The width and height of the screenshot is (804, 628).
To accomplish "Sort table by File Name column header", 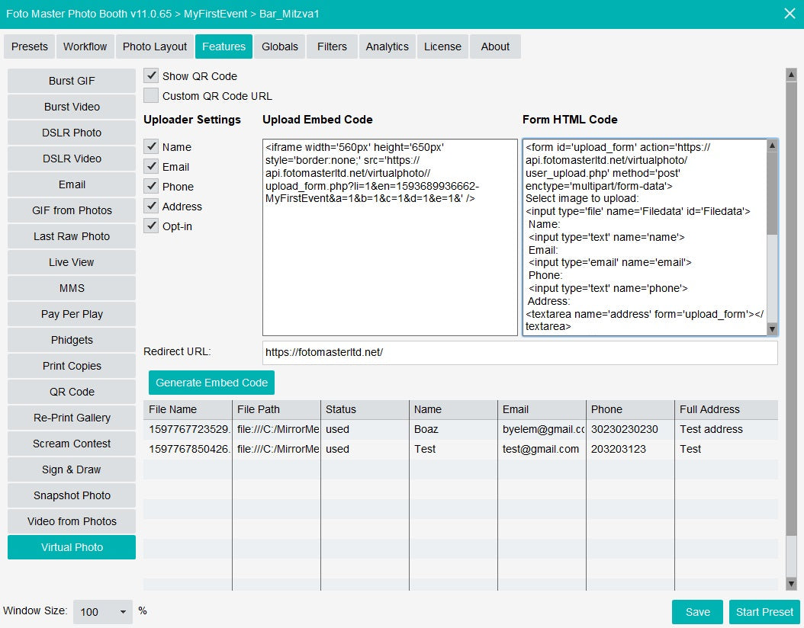I will [188, 409].
